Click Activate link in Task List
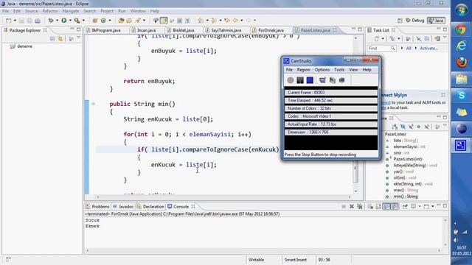Image resolution: width=472 pixels, height=265 pixels. [x=428, y=49]
